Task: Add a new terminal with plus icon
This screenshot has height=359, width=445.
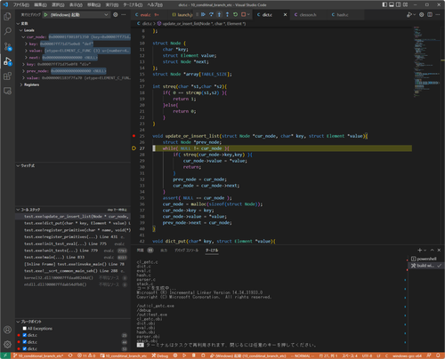Action: click(420, 250)
